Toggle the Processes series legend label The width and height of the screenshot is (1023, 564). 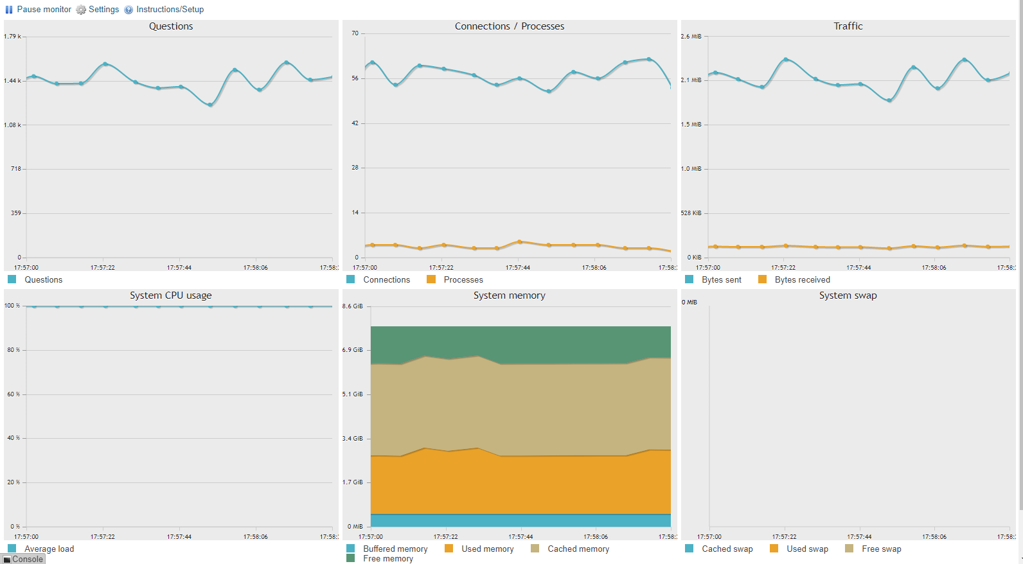coord(463,279)
